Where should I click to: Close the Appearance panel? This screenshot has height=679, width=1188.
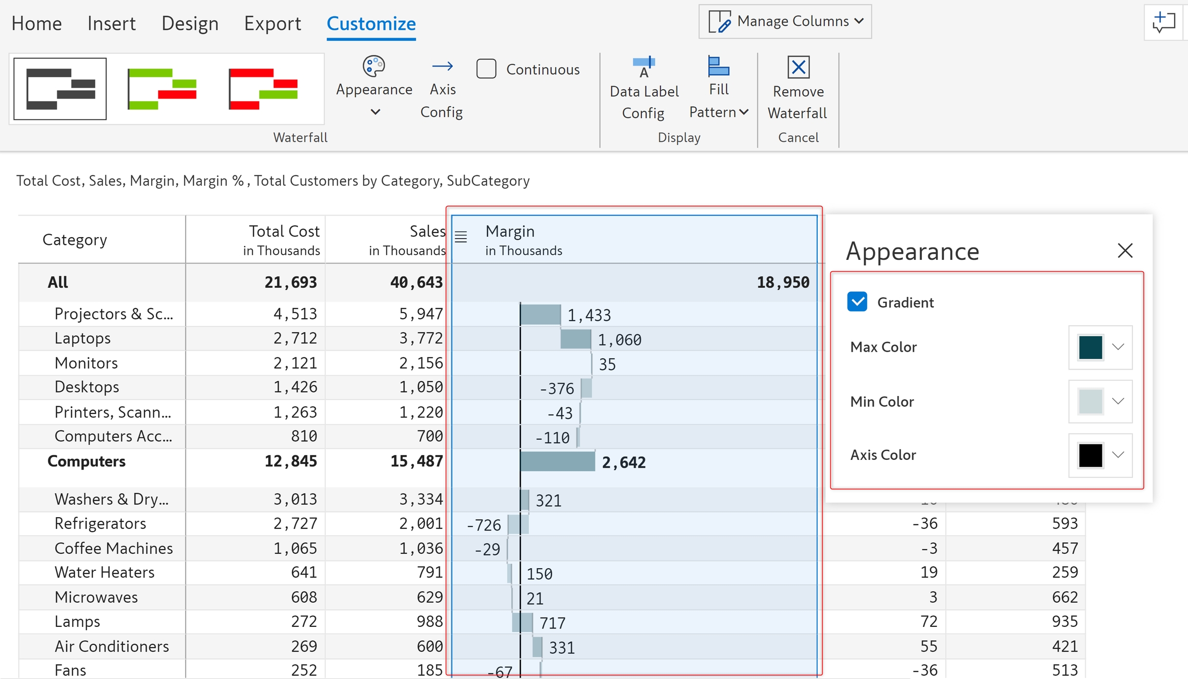1125,251
